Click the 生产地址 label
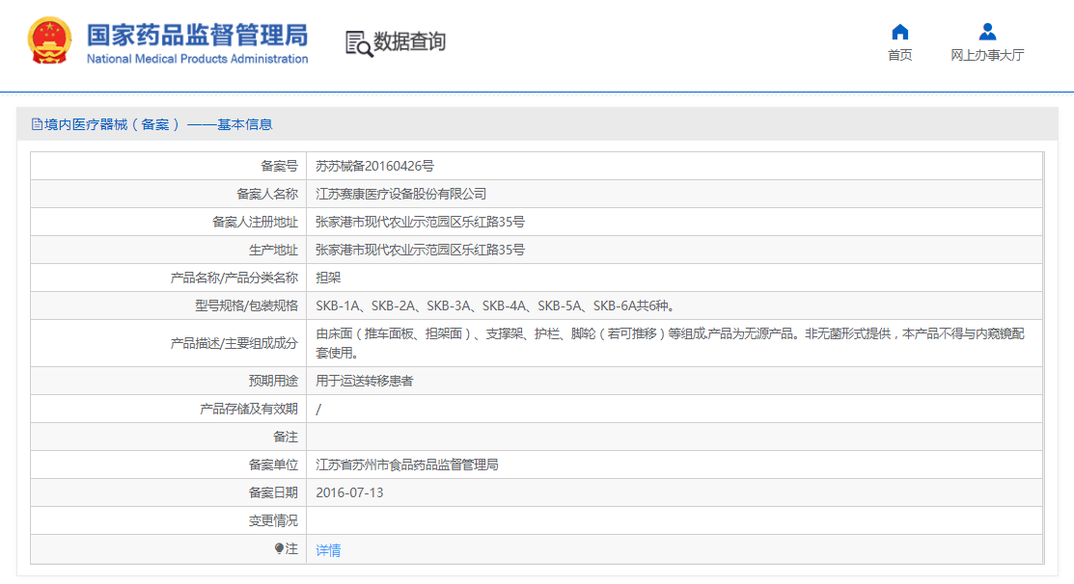Screen dimensions: 1074x584 coord(273,251)
